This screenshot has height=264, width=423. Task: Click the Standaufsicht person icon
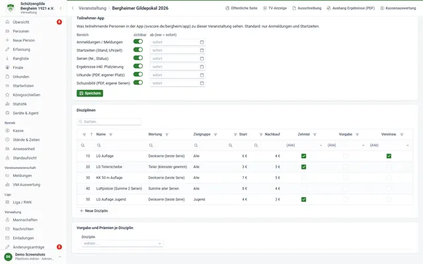pos(7,158)
